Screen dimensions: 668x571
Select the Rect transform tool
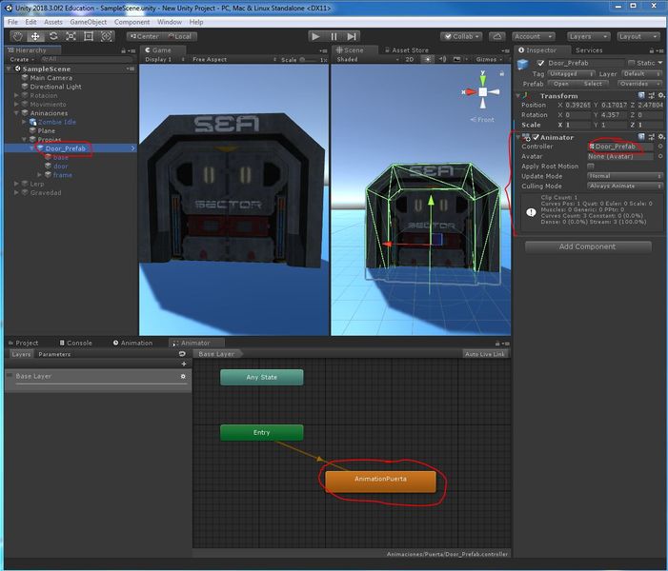pyautogui.click(x=89, y=36)
